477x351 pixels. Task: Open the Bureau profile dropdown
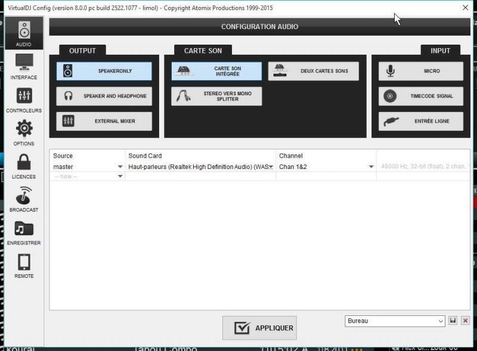tap(441, 321)
